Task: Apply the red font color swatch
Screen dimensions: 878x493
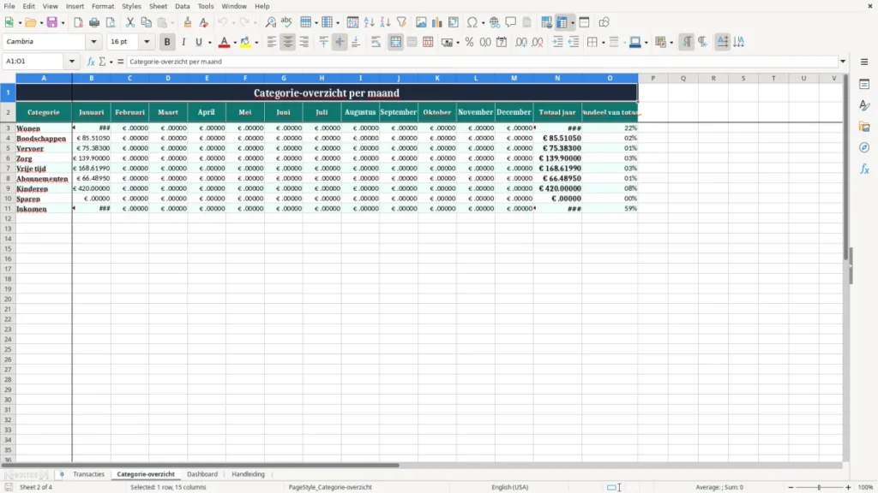Action: coord(224,42)
